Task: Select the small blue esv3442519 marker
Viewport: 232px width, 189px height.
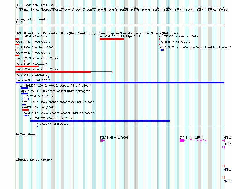Action: [24, 105]
